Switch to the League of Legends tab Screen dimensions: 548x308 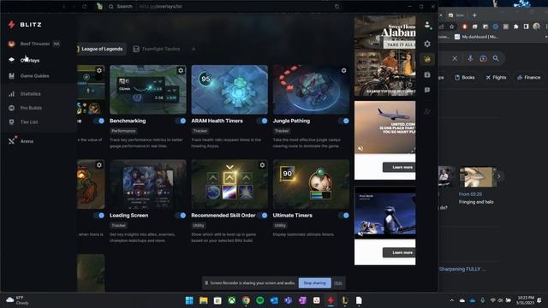pyautogui.click(x=101, y=49)
